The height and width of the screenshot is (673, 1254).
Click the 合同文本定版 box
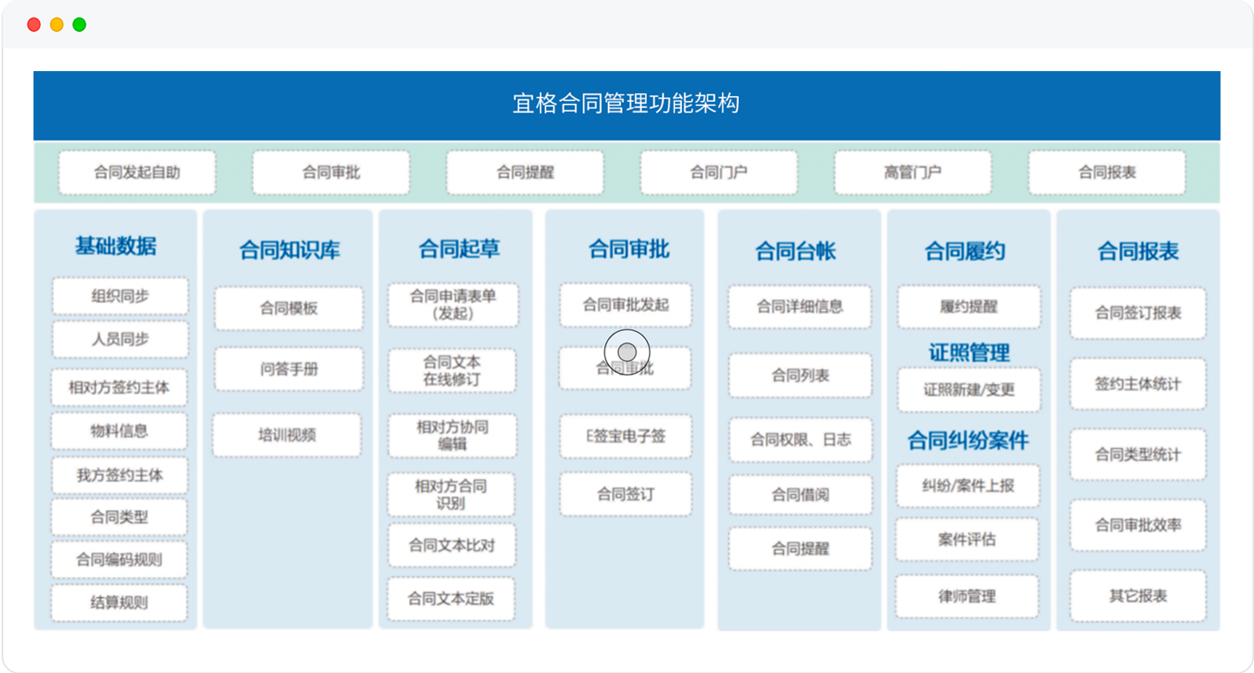[451, 599]
